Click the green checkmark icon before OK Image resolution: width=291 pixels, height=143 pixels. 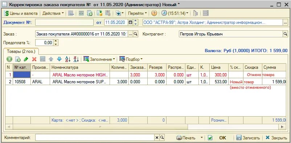(210, 138)
